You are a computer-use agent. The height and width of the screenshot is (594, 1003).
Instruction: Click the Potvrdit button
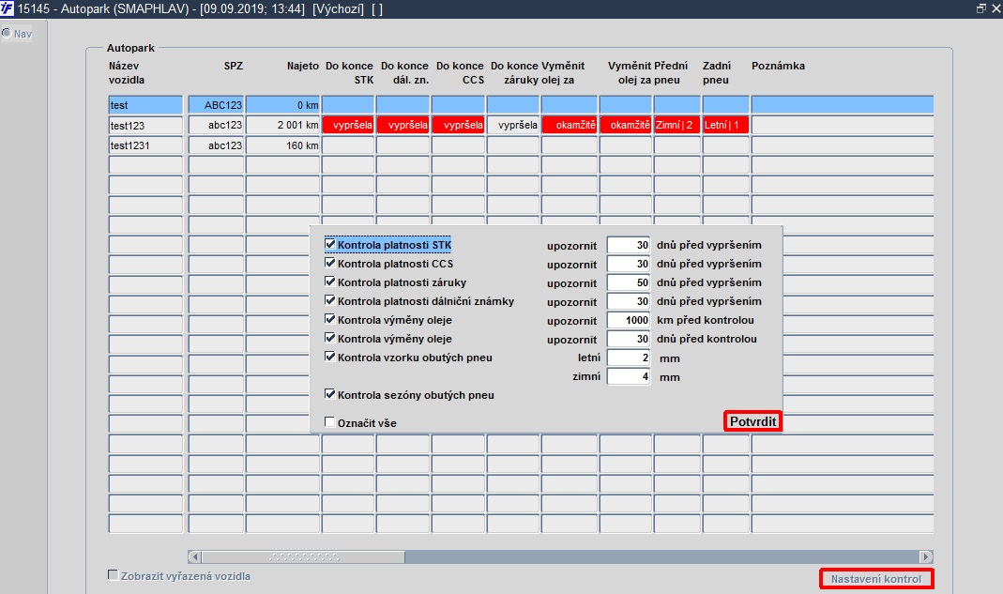[752, 421]
